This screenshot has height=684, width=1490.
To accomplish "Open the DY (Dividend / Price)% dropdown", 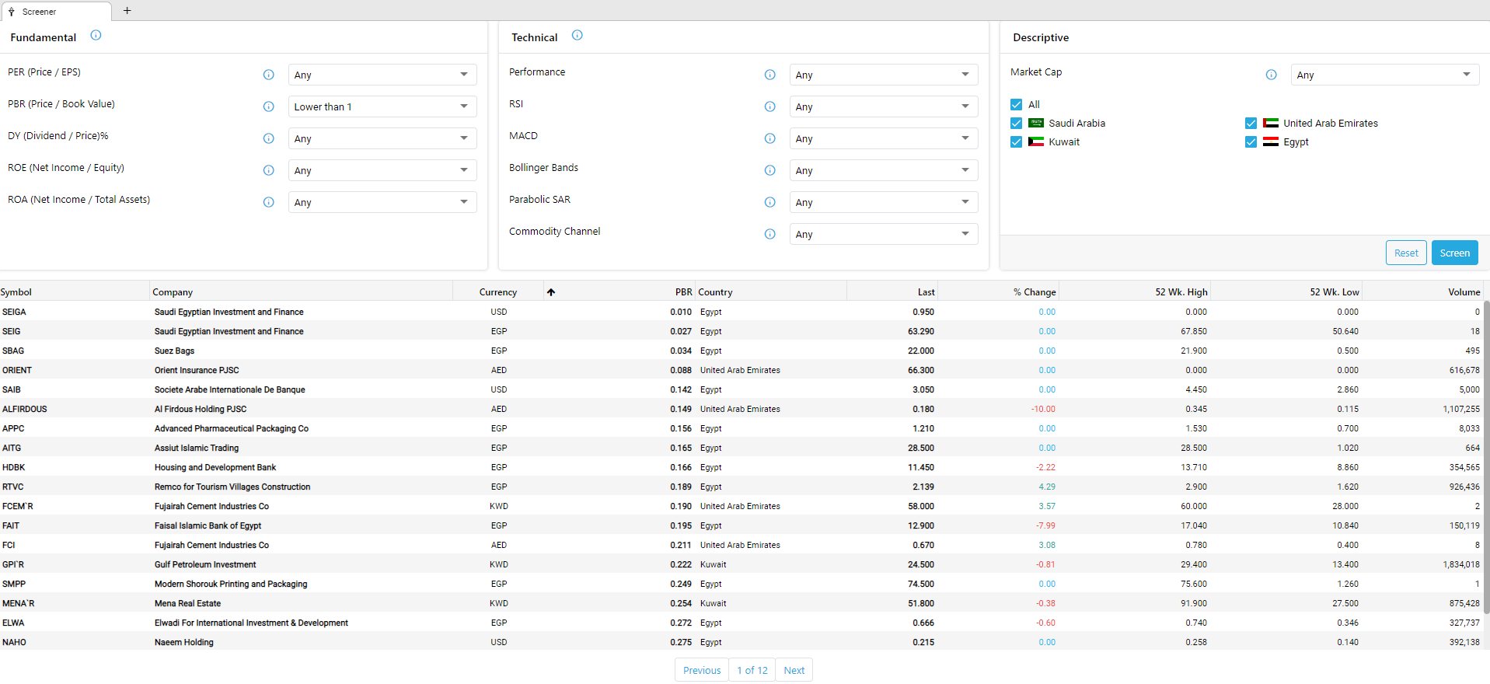I will click(x=382, y=138).
